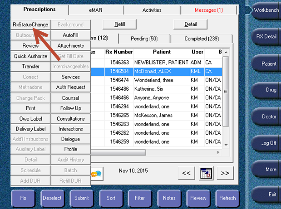Click horizontal scrollbar right arrow

coord(218,152)
